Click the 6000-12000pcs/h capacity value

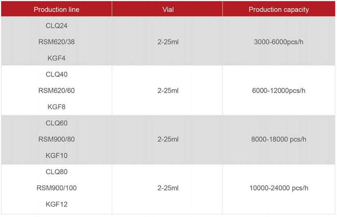[278, 91]
